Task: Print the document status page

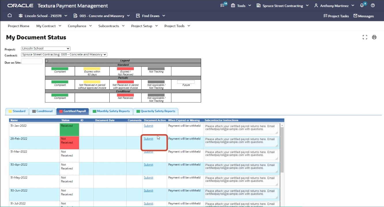Action: tap(374, 37)
